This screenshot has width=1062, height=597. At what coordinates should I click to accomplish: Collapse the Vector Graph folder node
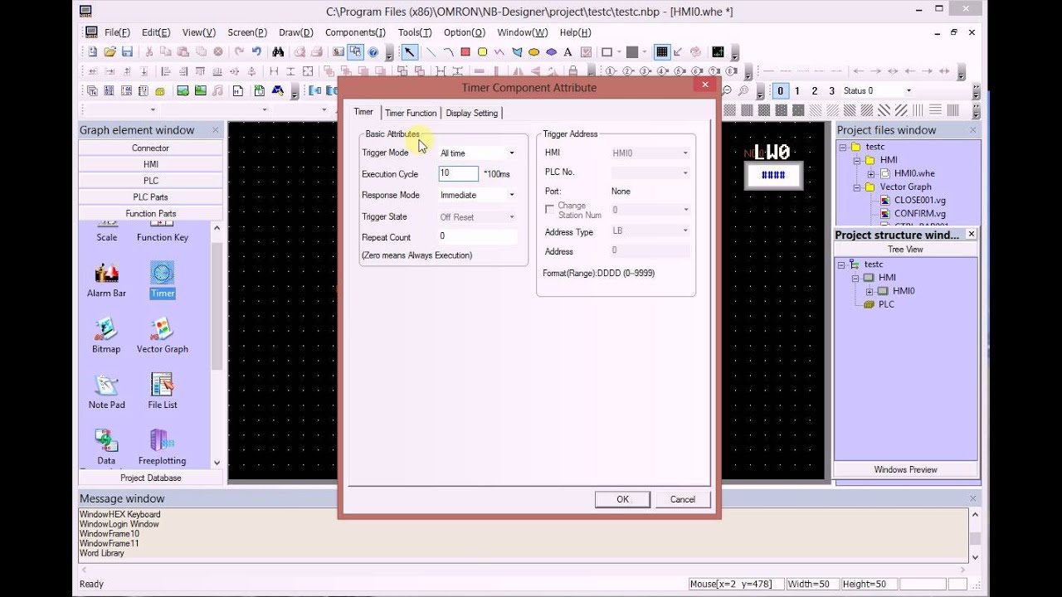(858, 187)
